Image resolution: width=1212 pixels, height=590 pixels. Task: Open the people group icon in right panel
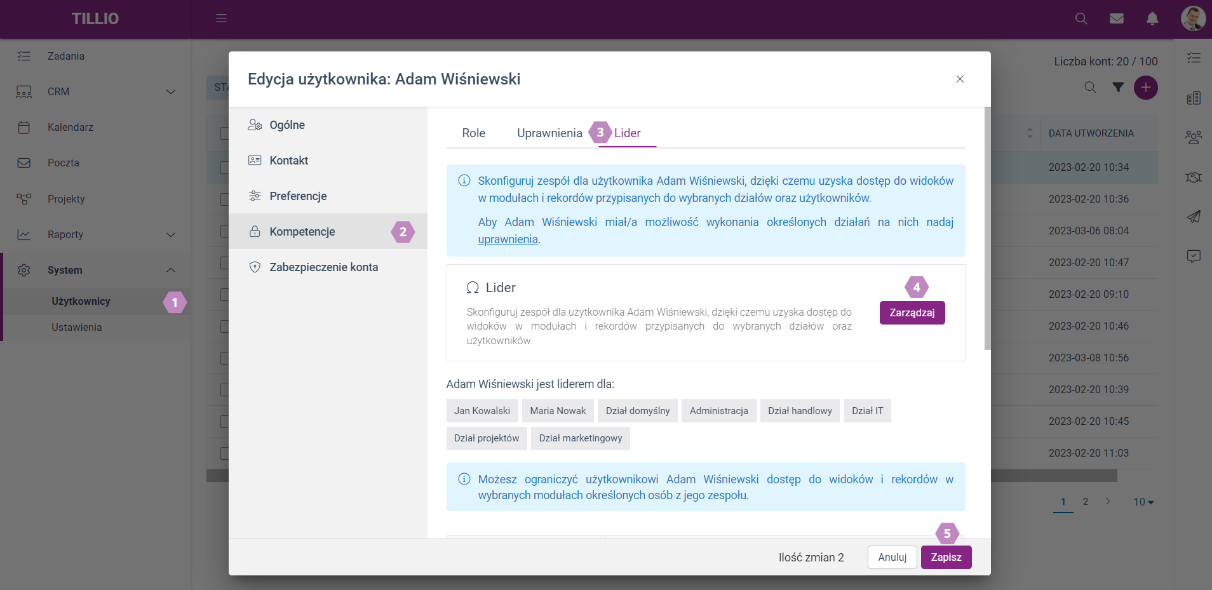point(1194,137)
